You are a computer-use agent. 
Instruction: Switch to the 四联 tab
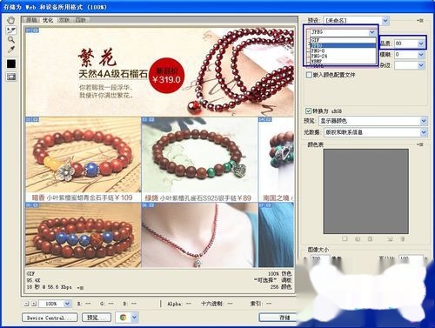click(81, 20)
